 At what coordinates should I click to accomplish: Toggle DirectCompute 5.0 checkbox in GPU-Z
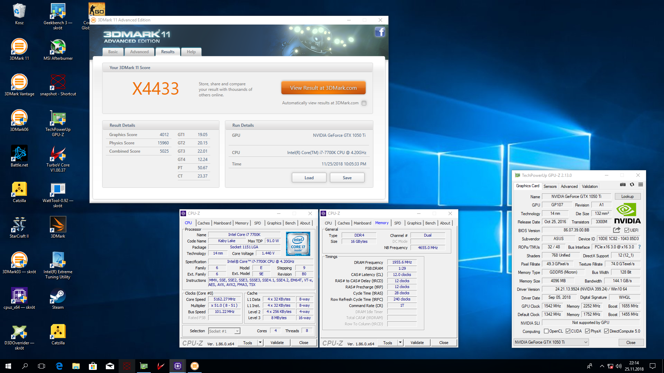tap(606, 331)
